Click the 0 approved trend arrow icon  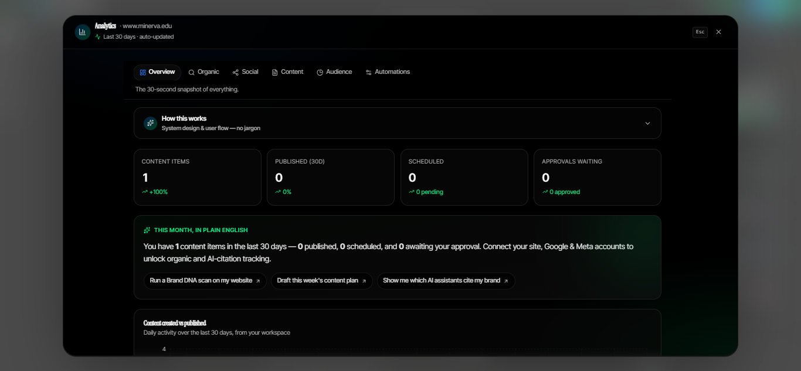tap(545, 192)
